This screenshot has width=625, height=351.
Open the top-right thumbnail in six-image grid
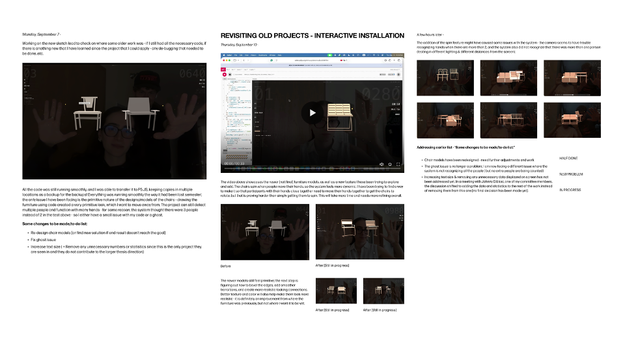pos(572,78)
